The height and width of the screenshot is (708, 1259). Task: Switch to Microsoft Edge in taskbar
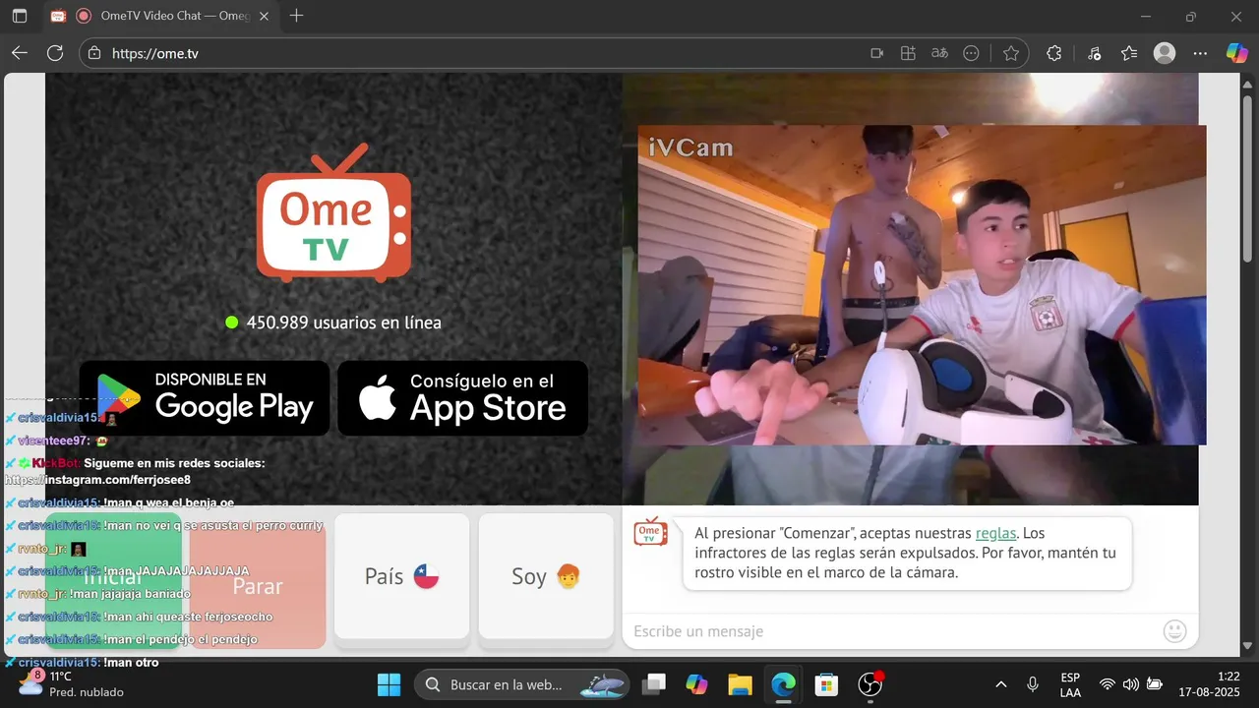pyautogui.click(x=783, y=684)
